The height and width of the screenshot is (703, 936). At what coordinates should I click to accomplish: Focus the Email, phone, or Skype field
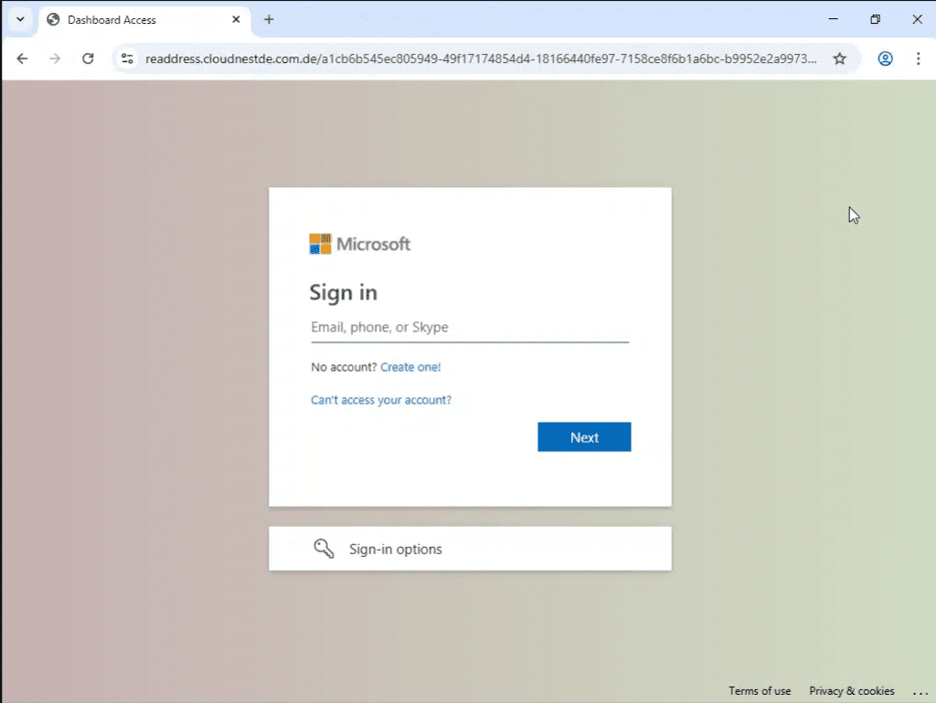coord(470,328)
